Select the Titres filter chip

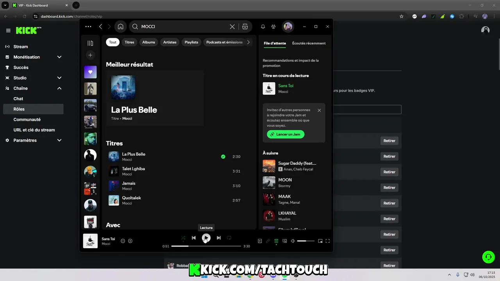[x=129, y=42]
